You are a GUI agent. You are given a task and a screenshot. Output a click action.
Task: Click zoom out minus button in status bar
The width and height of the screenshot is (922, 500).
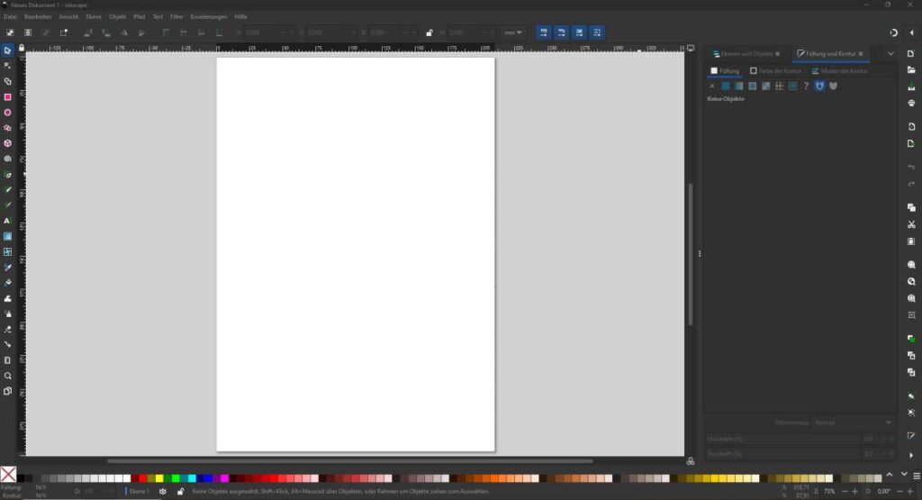[845, 491]
